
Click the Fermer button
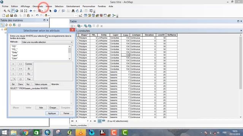[66, 113]
